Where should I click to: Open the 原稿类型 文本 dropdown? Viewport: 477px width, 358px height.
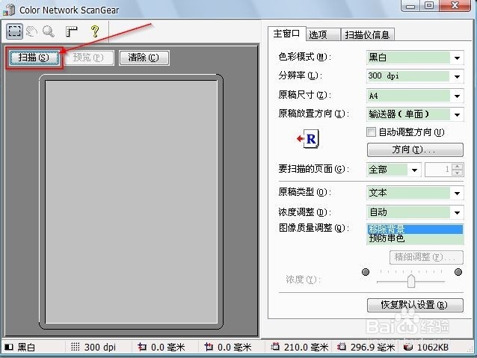click(x=457, y=193)
